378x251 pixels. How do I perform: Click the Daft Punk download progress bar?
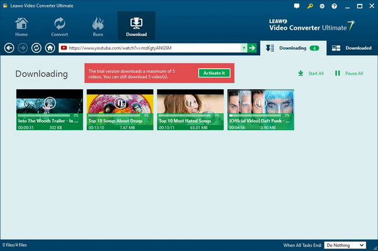255,116
